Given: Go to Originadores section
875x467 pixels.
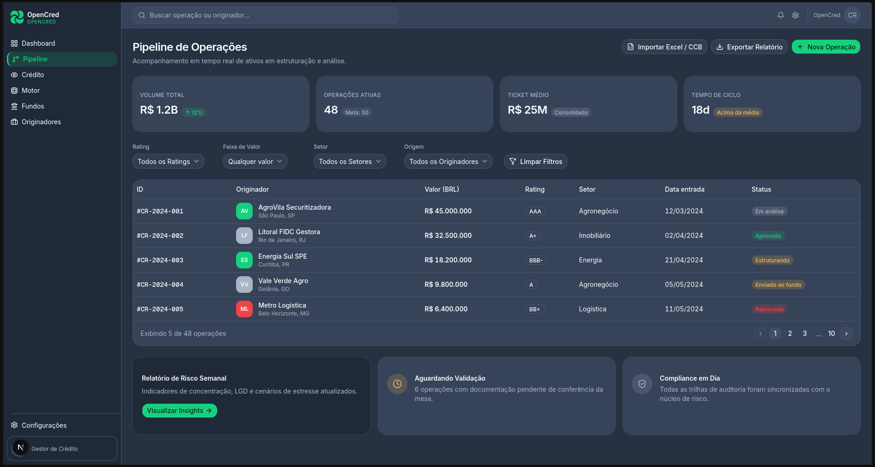Looking at the screenshot, I should [x=62, y=122].
